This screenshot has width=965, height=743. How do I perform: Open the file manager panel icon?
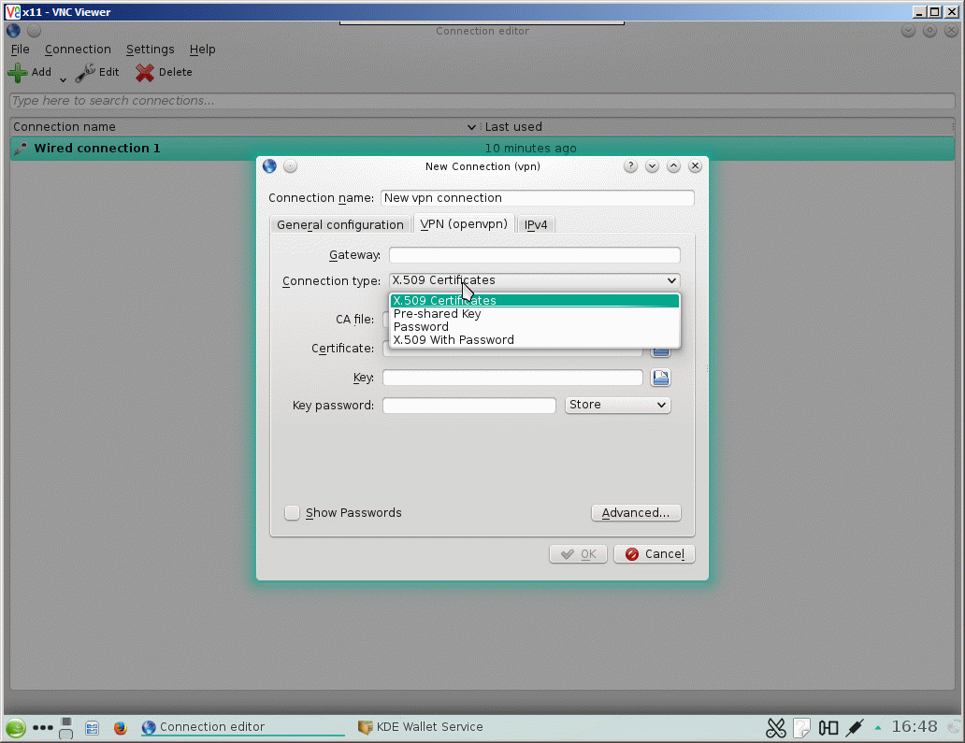click(x=93, y=728)
